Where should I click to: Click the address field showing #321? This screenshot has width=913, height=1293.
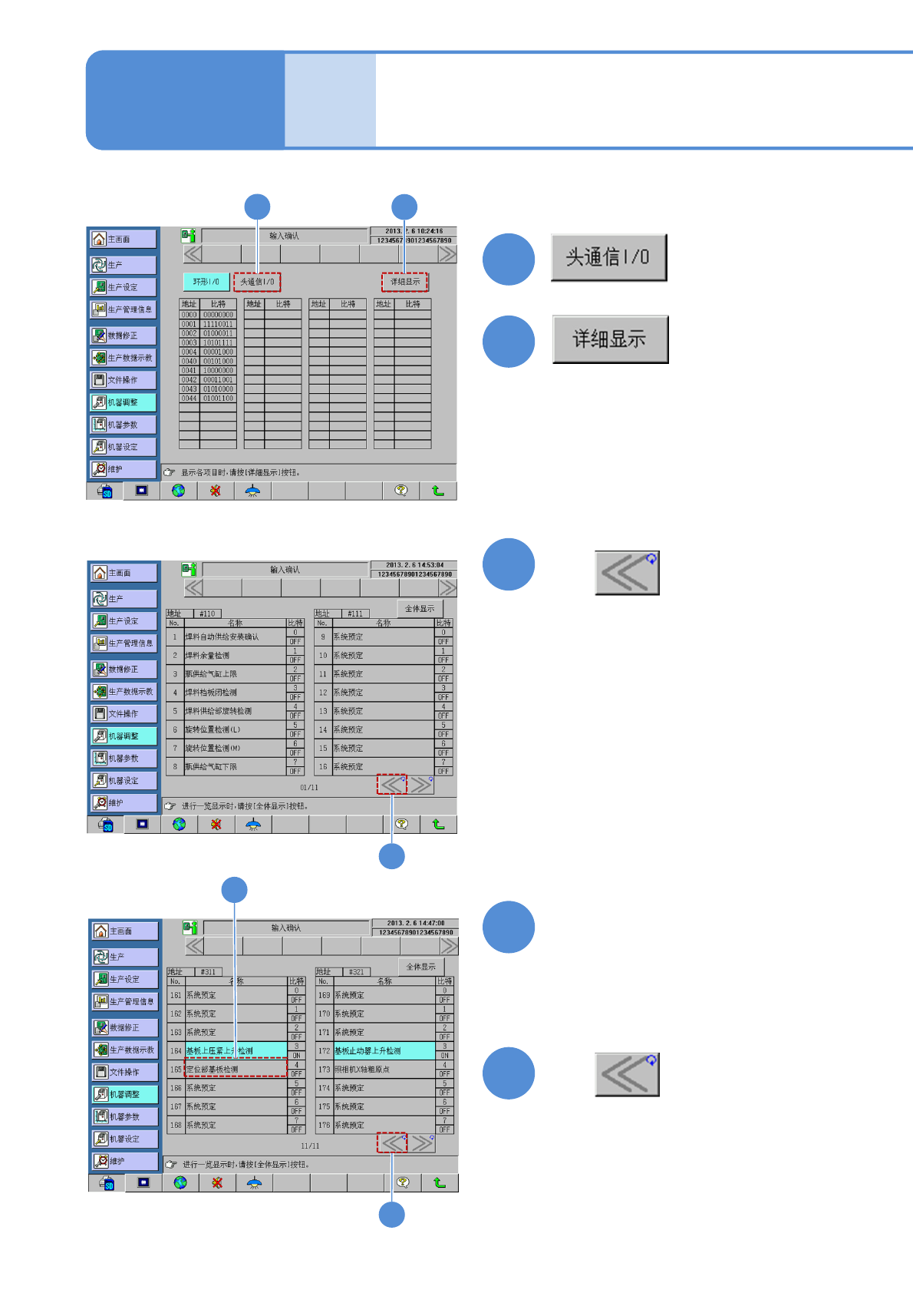coord(357,971)
